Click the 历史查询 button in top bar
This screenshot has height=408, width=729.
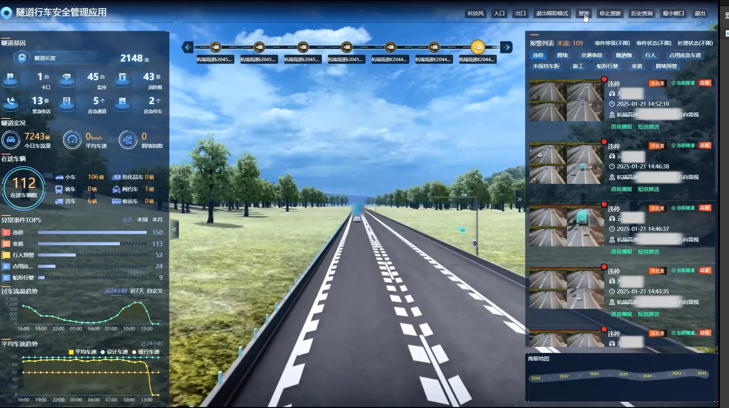coord(641,13)
